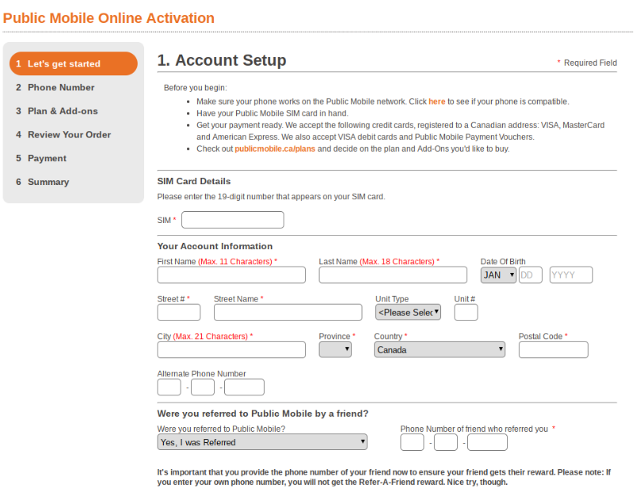
Task: Expand the Country dropdown showing Canada
Action: [x=440, y=350]
